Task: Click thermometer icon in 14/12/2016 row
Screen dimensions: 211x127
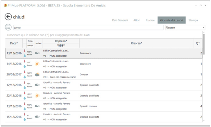Action: [x=25, y=61]
